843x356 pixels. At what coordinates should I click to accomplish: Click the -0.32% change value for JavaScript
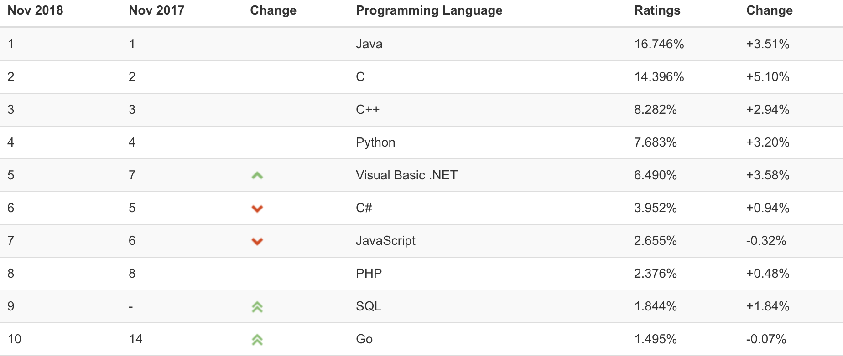[x=766, y=241]
